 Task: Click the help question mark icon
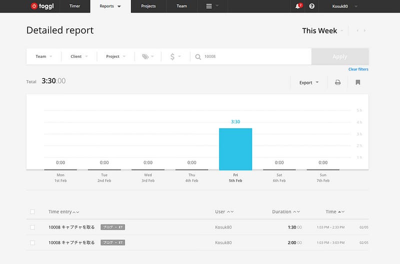pyautogui.click(x=311, y=6)
